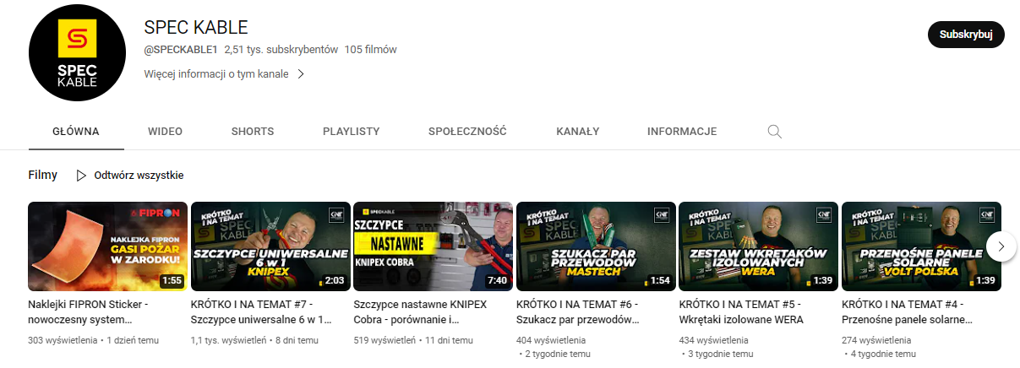Click the 404 wyświetlenia text

click(553, 340)
